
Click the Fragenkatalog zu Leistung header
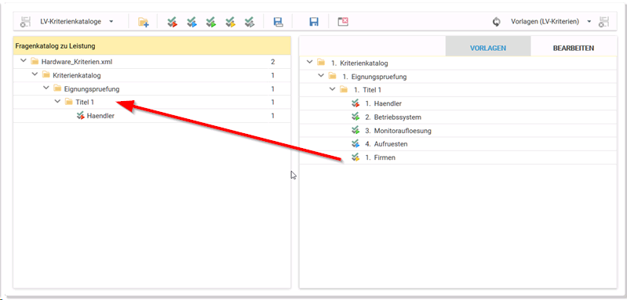click(152, 46)
